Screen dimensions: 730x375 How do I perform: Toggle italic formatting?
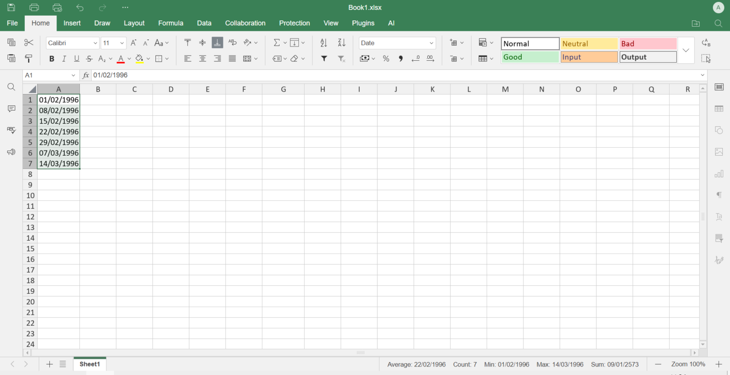pos(64,58)
